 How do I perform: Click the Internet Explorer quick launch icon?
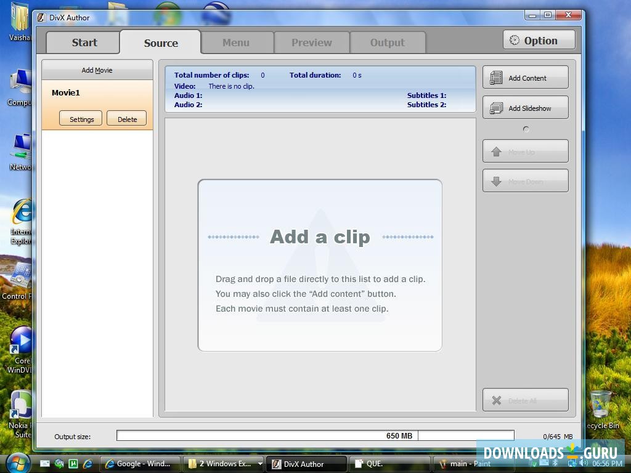(88, 464)
